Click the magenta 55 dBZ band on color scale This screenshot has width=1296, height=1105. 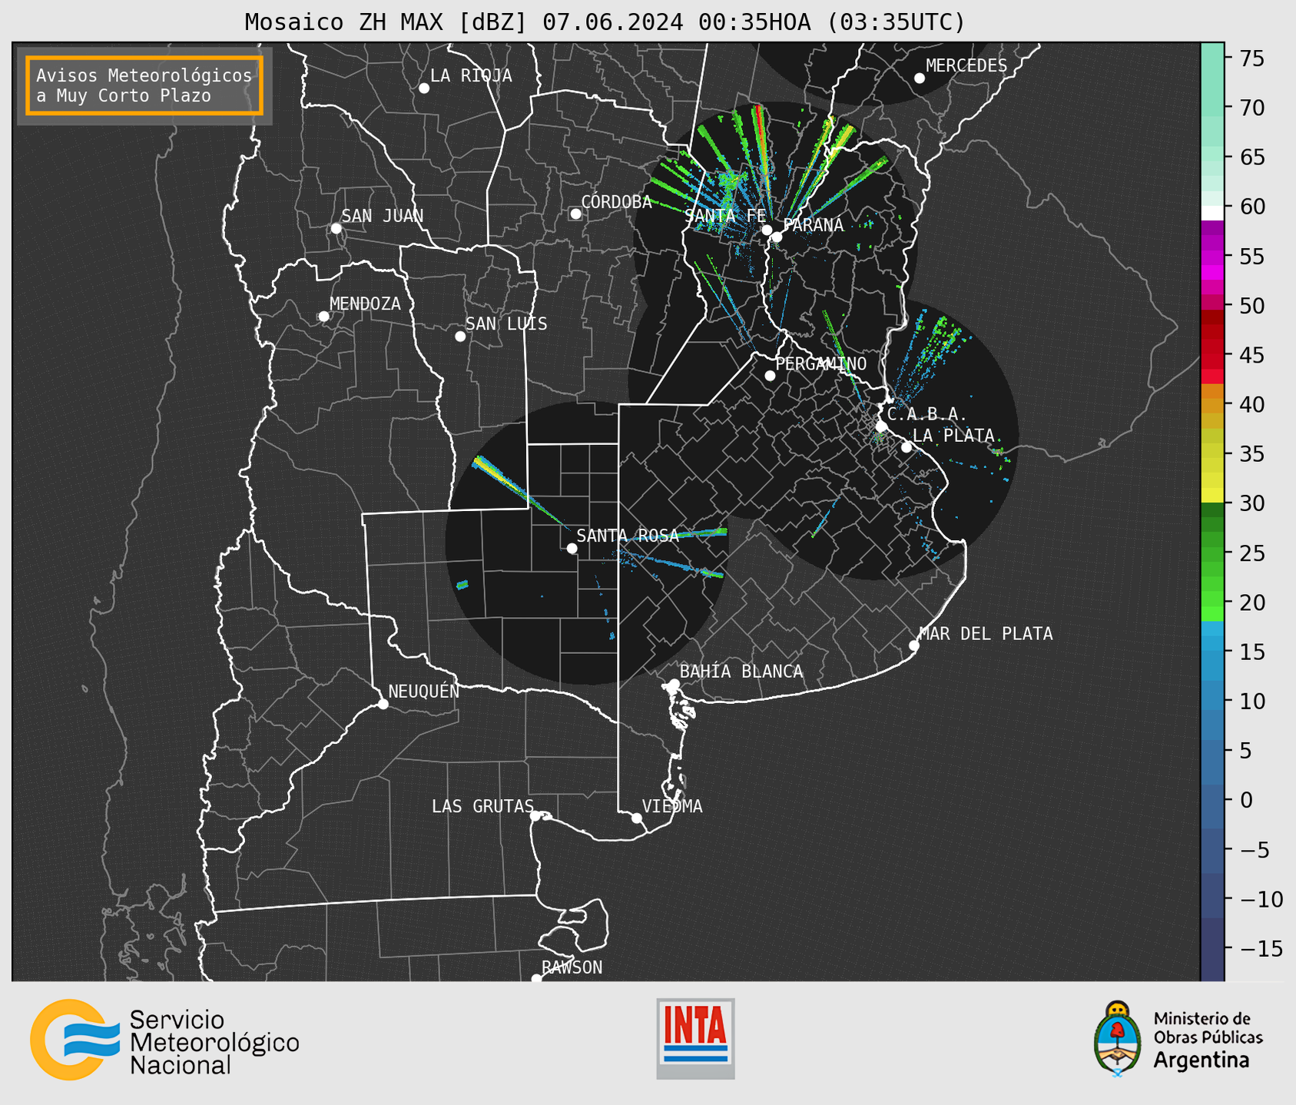point(1212,257)
